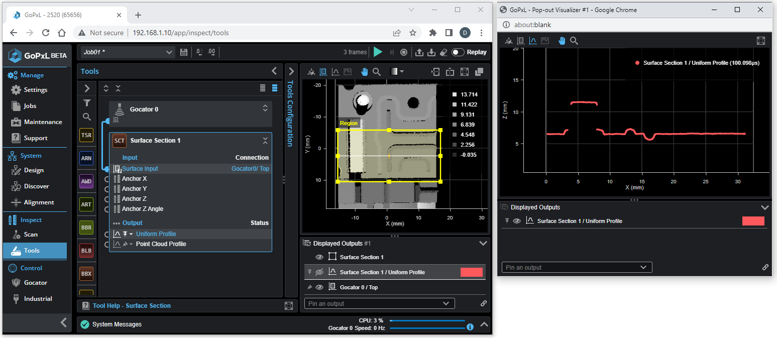This screenshot has height=338, width=777.
Task: Expand the System Messages bar
Action: tap(484, 324)
